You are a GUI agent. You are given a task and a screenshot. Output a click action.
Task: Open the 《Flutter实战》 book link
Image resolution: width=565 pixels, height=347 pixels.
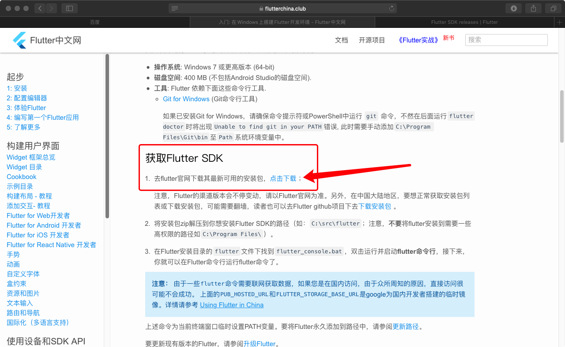tap(418, 40)
